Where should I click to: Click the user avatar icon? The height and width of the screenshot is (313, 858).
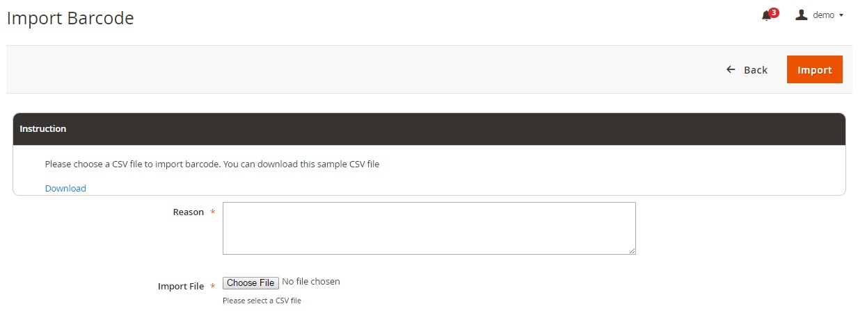[x=802, y=15]
